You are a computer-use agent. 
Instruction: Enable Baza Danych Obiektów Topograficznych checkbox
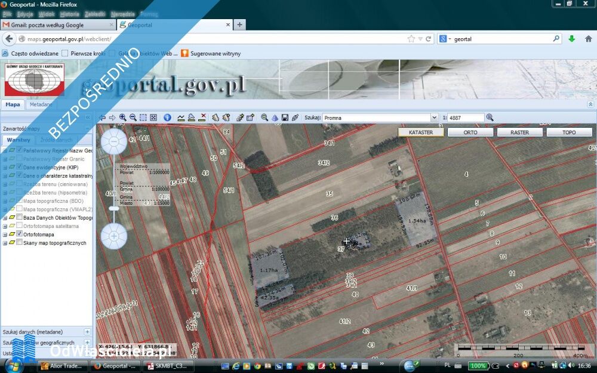coord(20,217)
